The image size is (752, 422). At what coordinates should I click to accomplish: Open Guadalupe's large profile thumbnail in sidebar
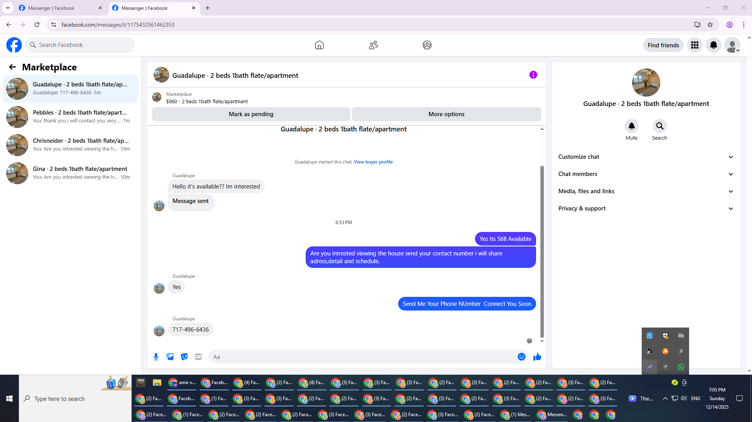pyautogui.click(x=646, y=83)
